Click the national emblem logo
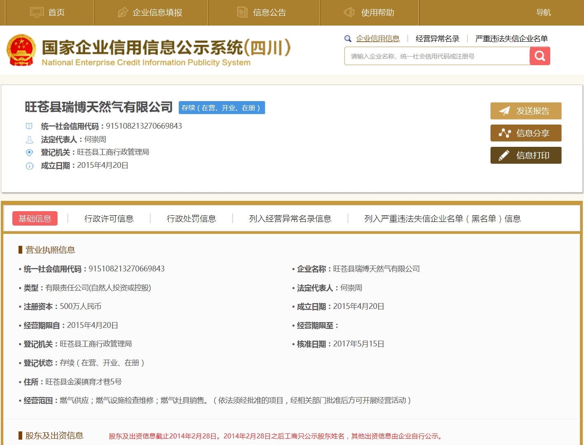 pos(21,50)
